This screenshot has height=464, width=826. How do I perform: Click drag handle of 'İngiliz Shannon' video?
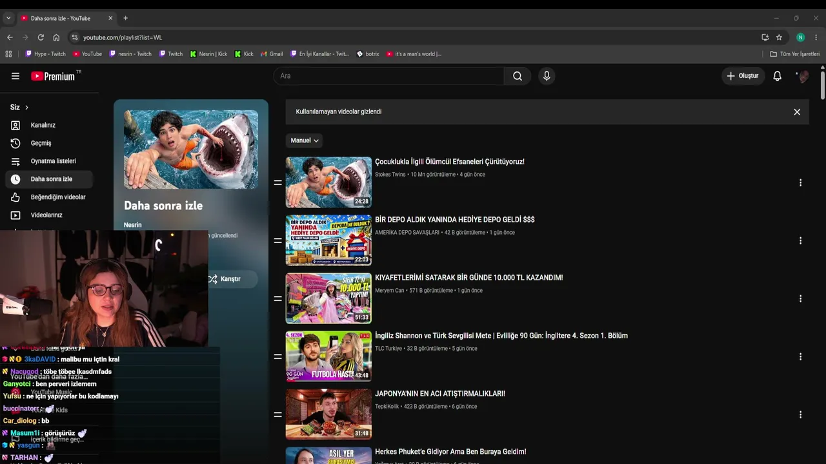(x=277, y=357)
